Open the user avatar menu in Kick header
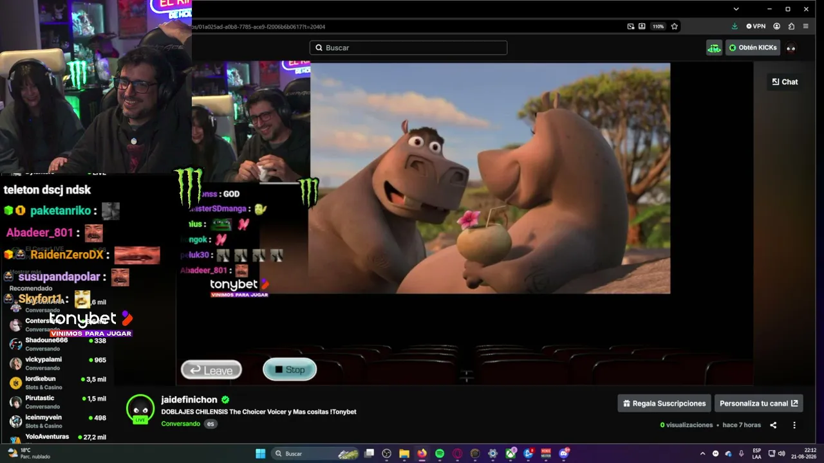Image resolution: width=824 pixels, height=463 pixels. click(x=791, y=48)
